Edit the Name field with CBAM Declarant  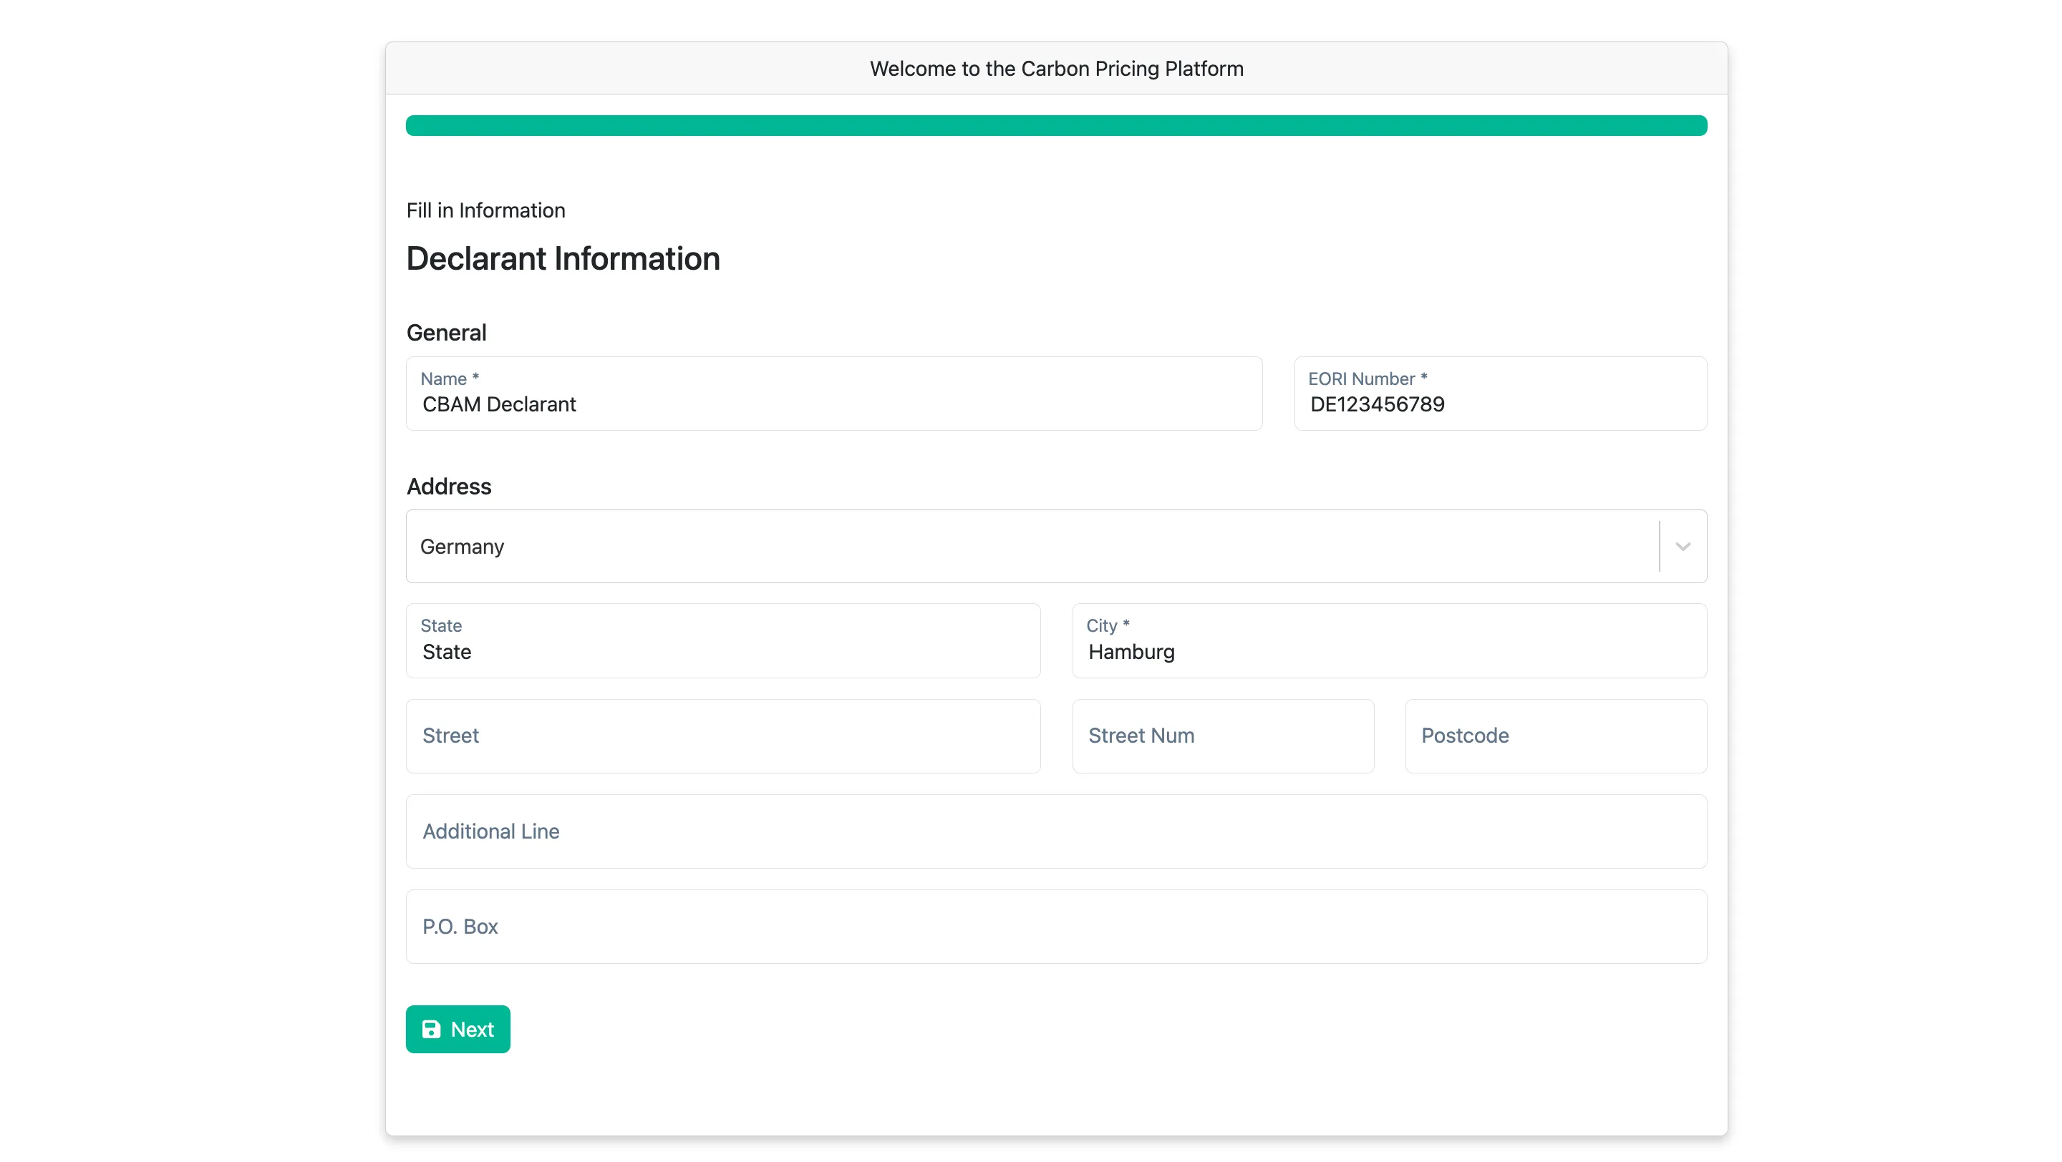tap(834, 394)
